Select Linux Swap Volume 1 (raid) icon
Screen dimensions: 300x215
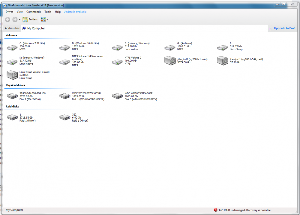click(12, 75)
